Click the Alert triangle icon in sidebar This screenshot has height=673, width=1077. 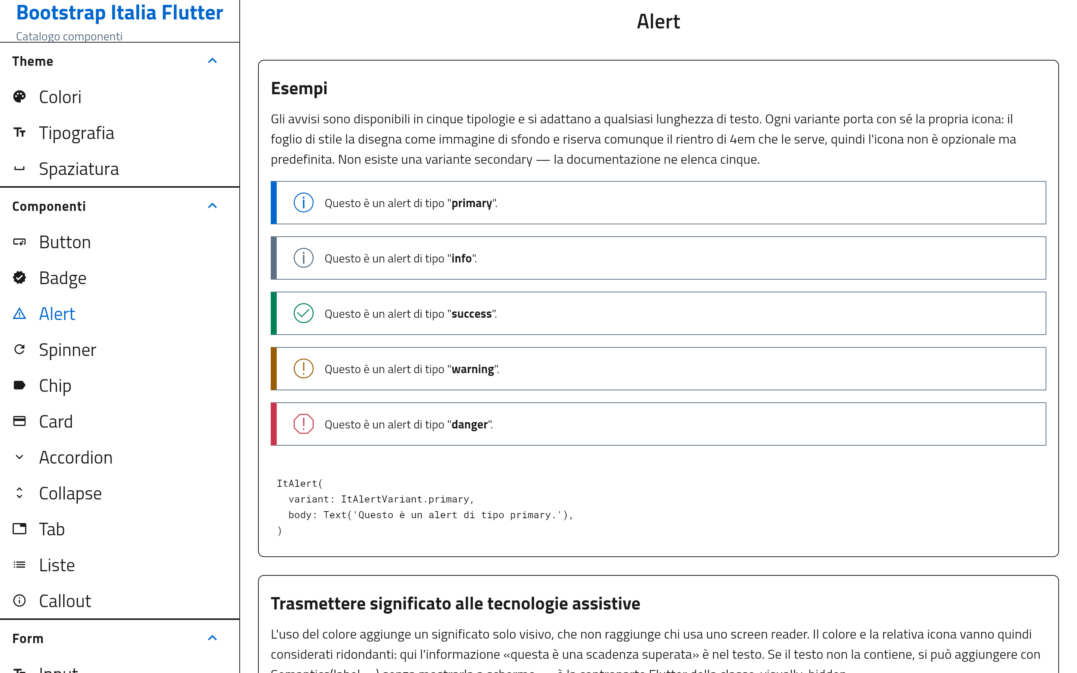(19, 314)
